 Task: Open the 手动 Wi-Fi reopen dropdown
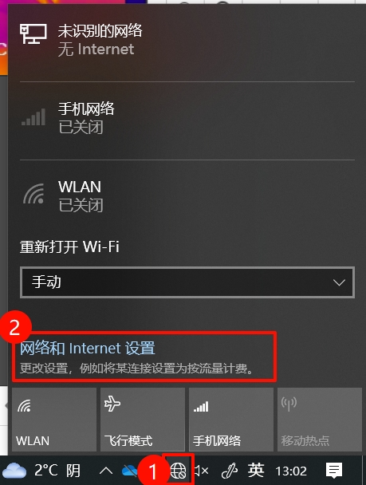(x=187, y=282)
